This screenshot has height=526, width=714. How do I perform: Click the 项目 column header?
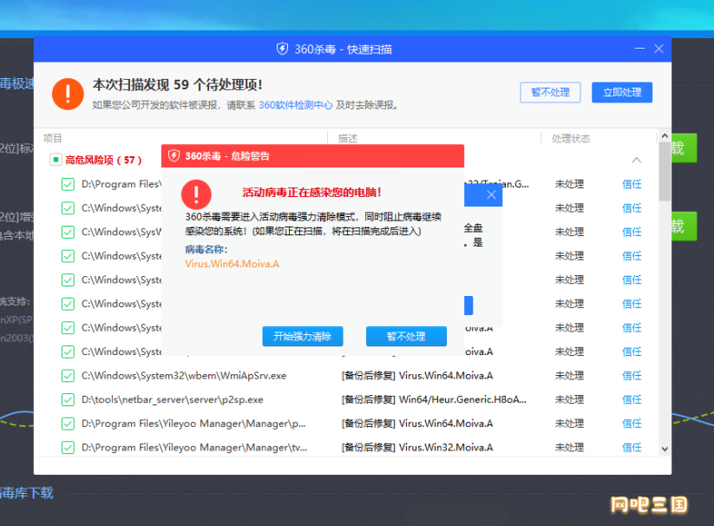click(52, 139)
